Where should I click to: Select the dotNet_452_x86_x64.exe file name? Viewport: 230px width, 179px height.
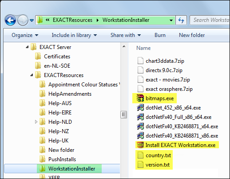[173, 108]
